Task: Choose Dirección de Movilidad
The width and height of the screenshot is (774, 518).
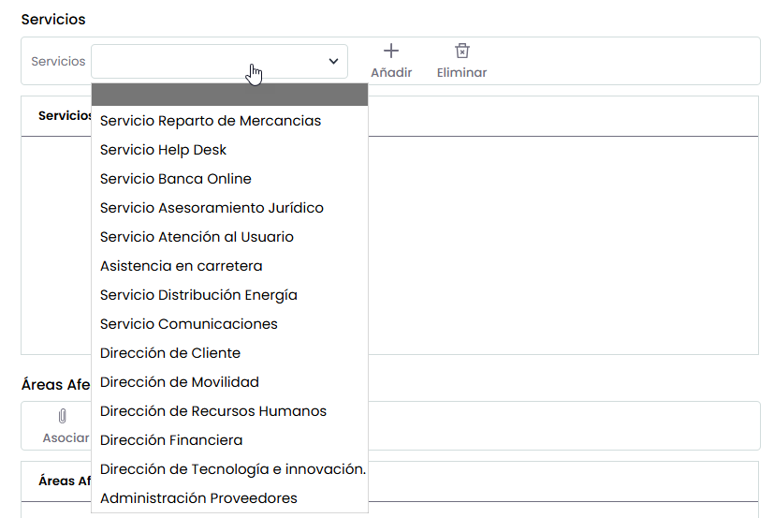Action: coord(180,382)
